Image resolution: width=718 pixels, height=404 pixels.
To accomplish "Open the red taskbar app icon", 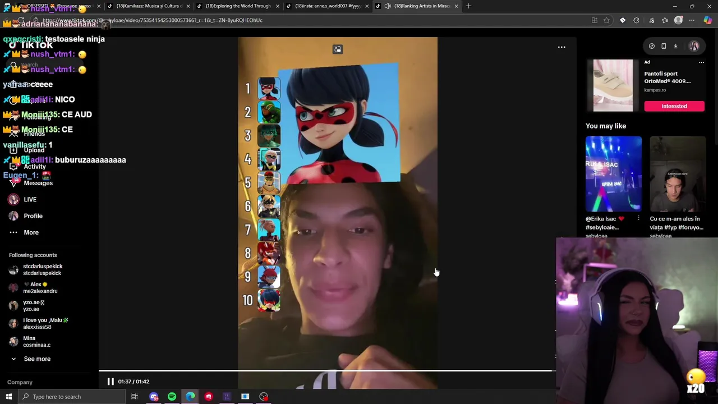I will (x=209, y=397).
